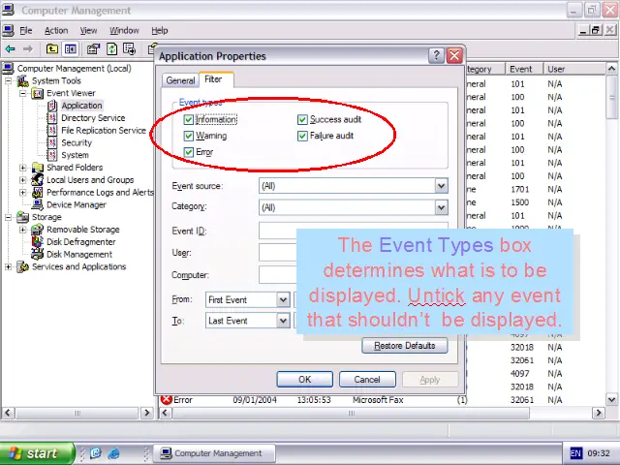Click the User column header
This screenshot has width=620, height=465.
573,69
